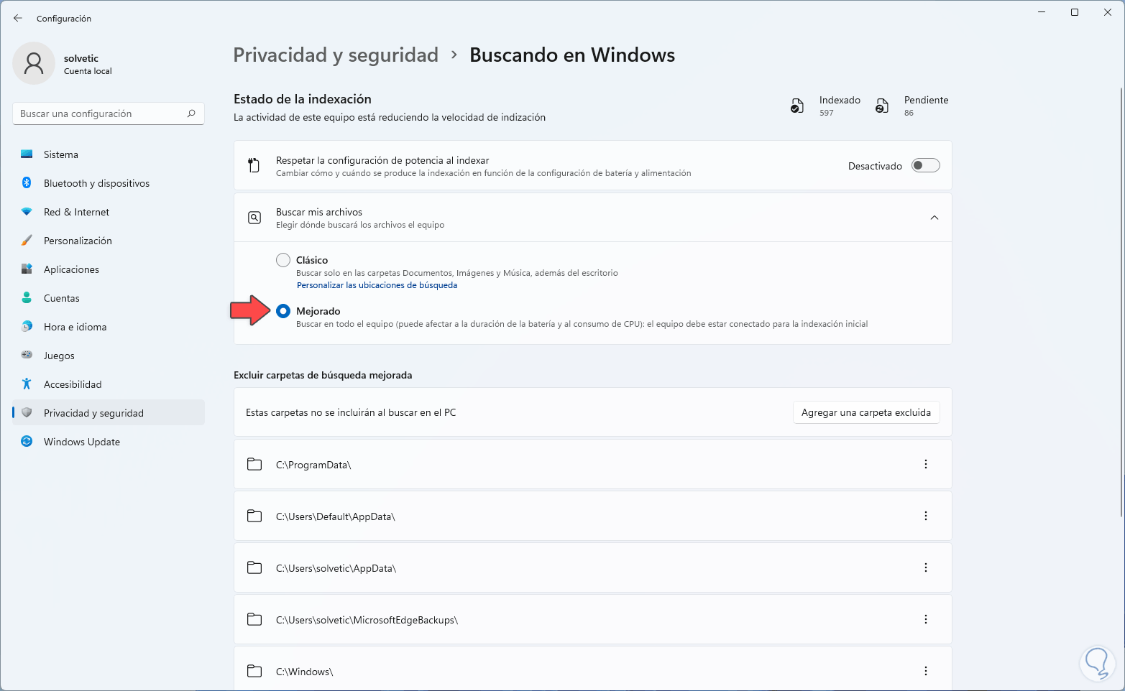Image resolution: width=1125 pixels, height=691 pixels.
Task: Open options menu for C:\Users\Default\AppData\ folder
Action: point(925,516)
